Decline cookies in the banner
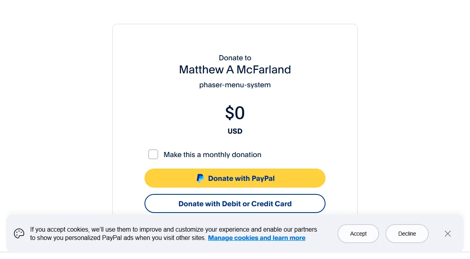 coord(407,234)
